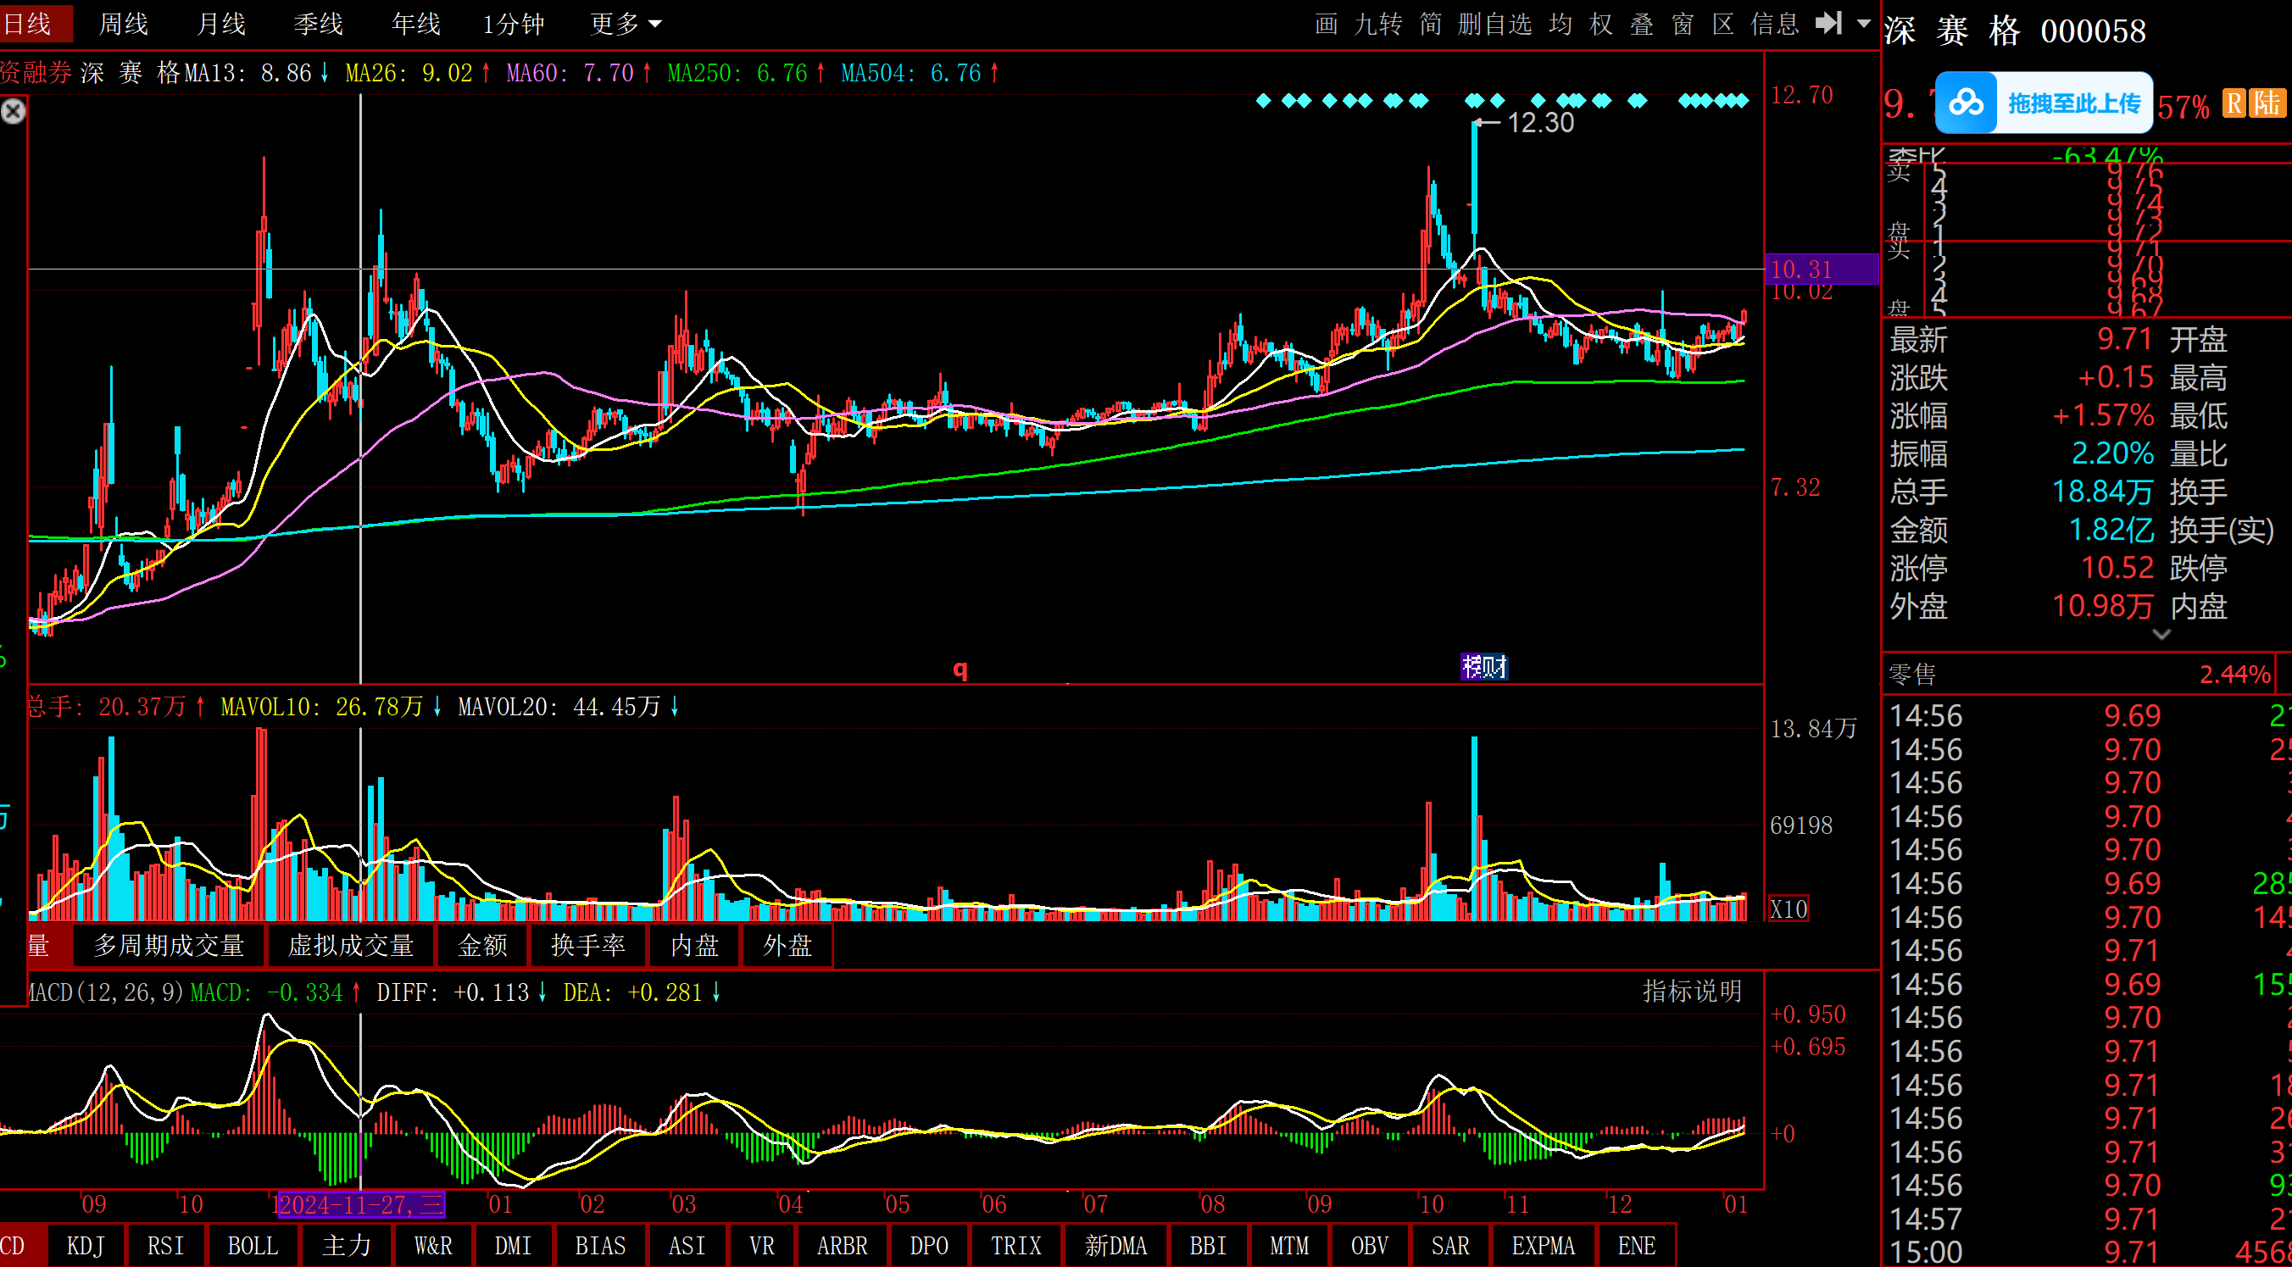This screenshot has width=2292, height=1267.
Task: Click 删自选 remove from watchlist
Action: (1494, 24)
